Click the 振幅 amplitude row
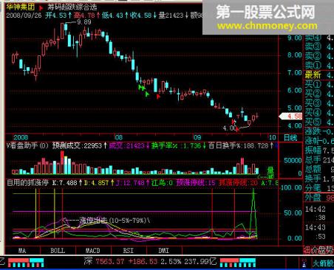The height and width of the screenshot is (270, 334). click(x=319, y=150)
